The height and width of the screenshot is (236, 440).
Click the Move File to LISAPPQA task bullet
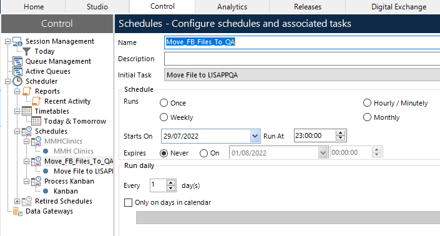(x=46, y=171)
